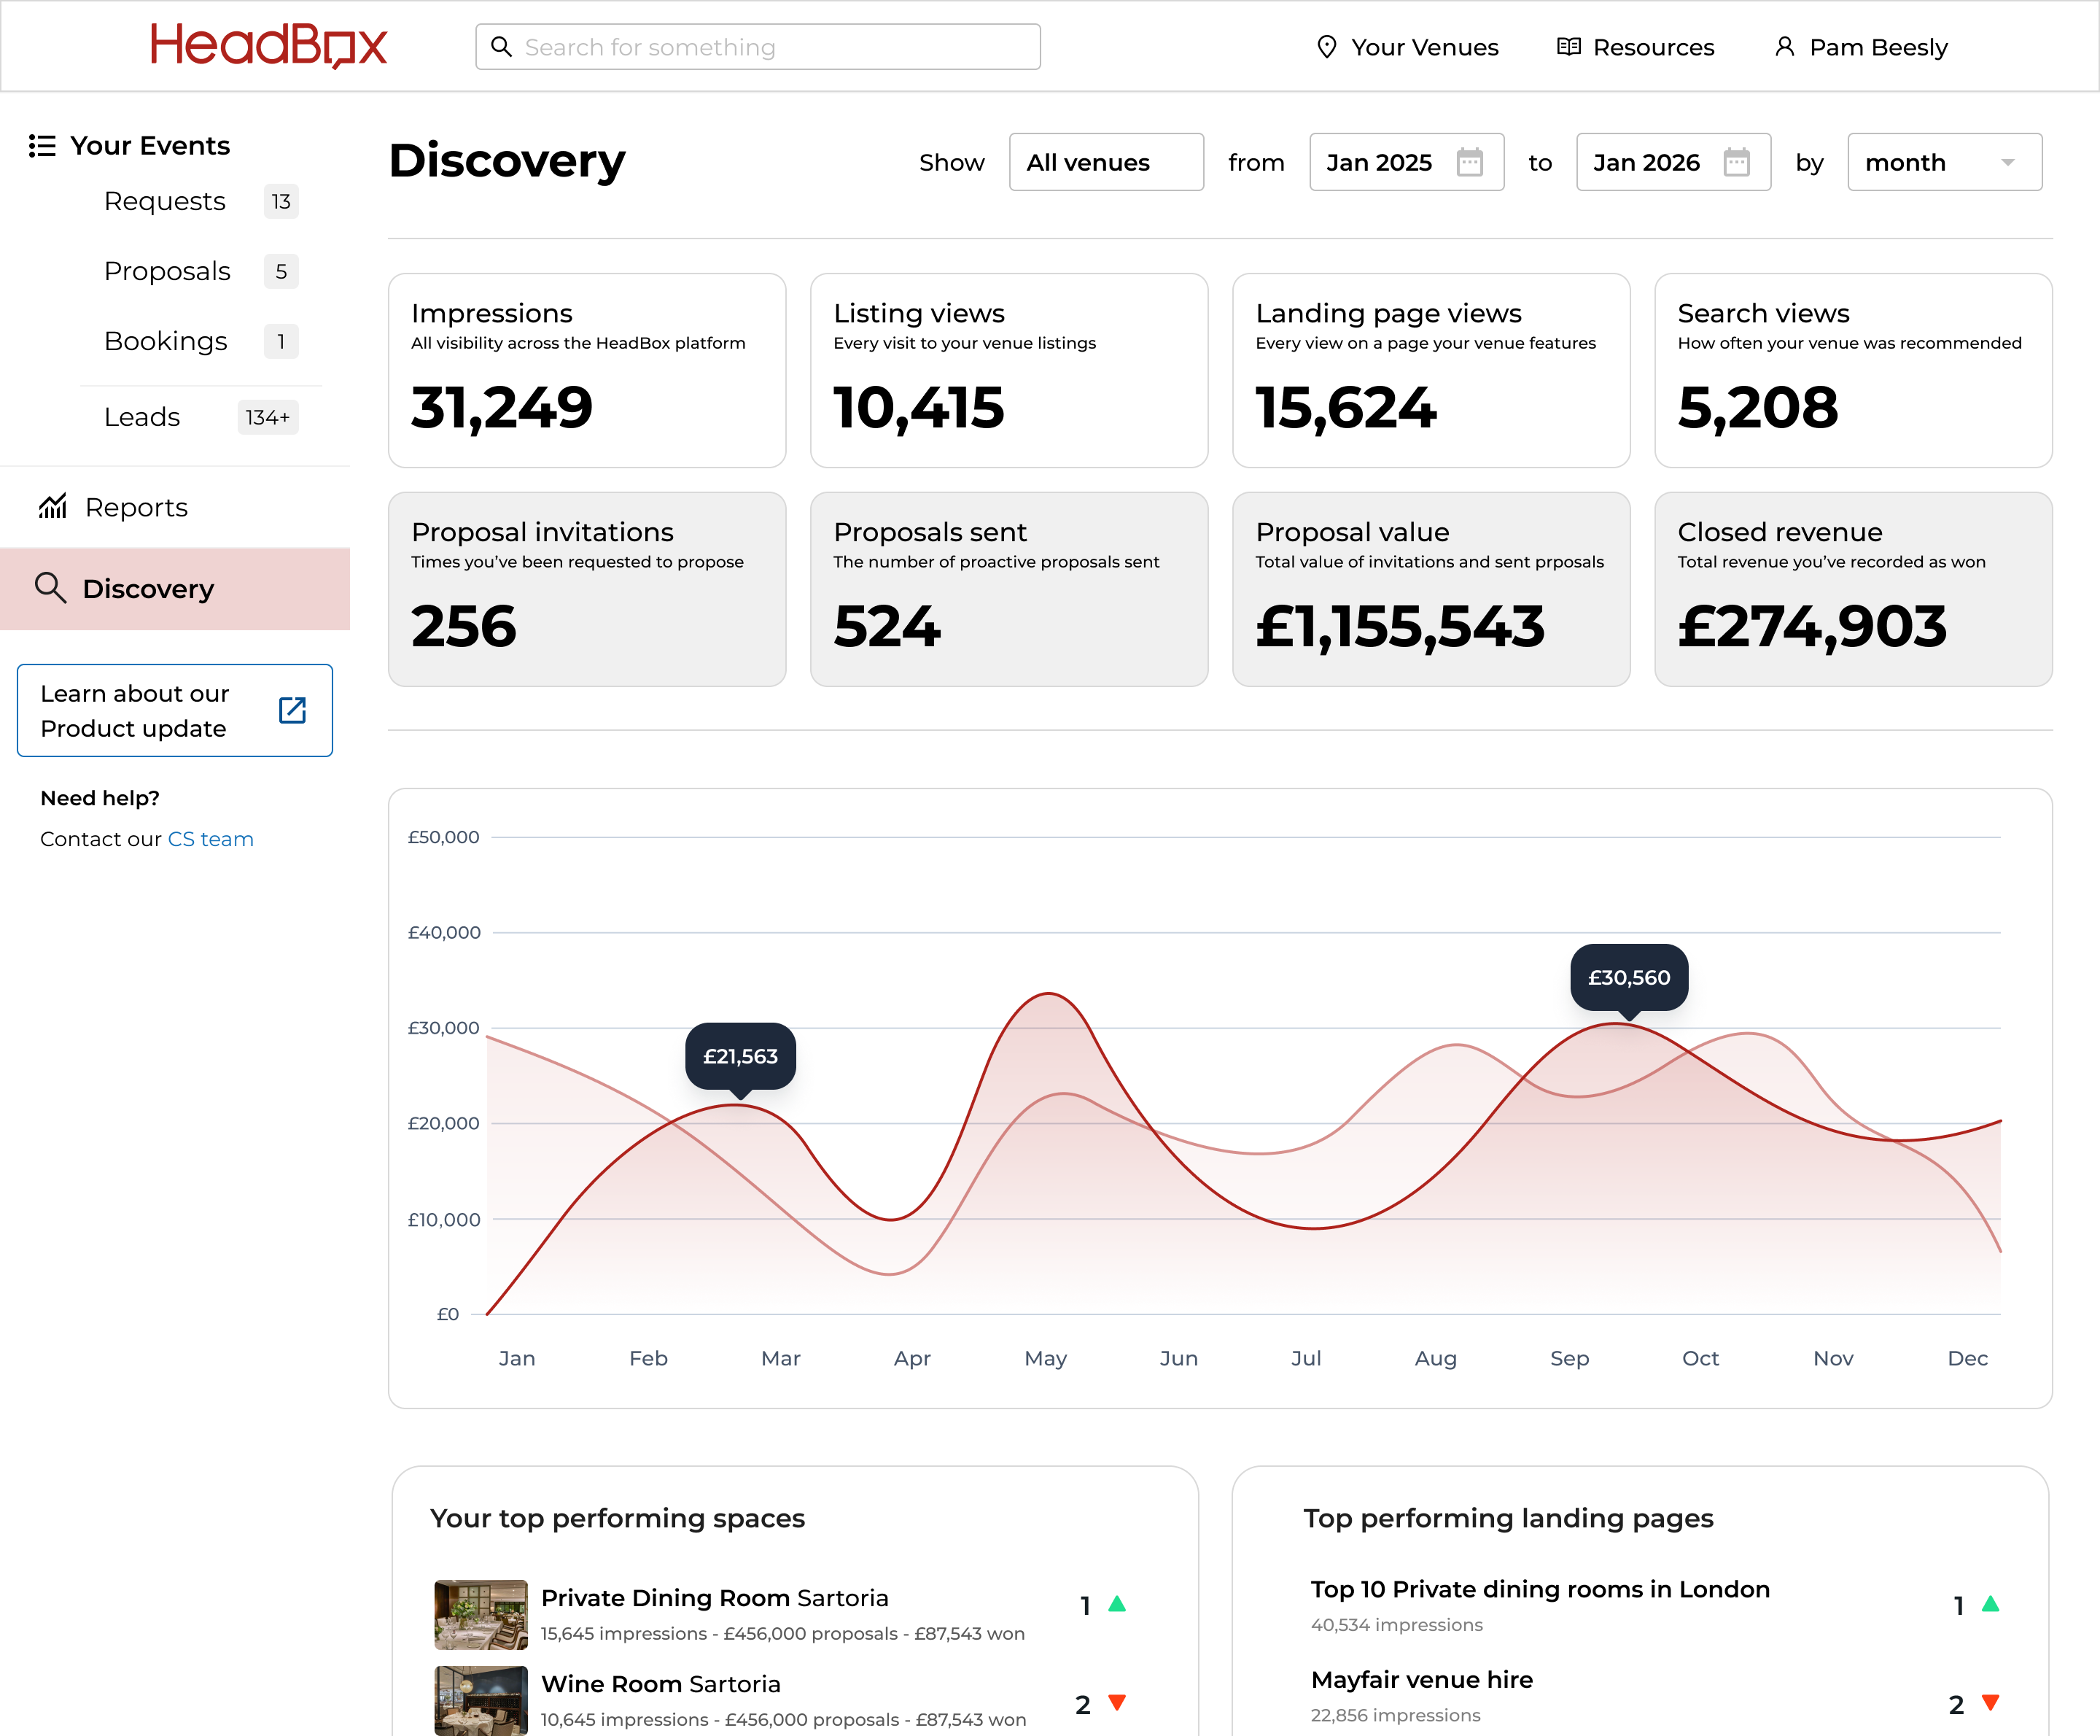This screenshot has height=1736, width=2100.
Task: Open the All venues dropdown
Action: [1105, 162]
